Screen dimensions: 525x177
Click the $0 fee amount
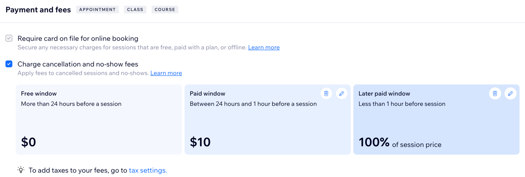[x=29, y=142]
